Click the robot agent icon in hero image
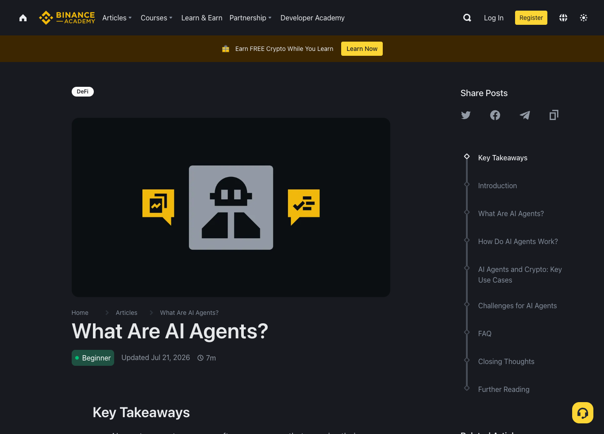 (x=231, y=208)
